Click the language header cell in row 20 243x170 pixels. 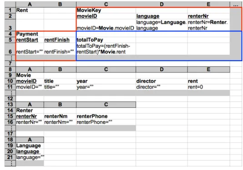(30, 151)
